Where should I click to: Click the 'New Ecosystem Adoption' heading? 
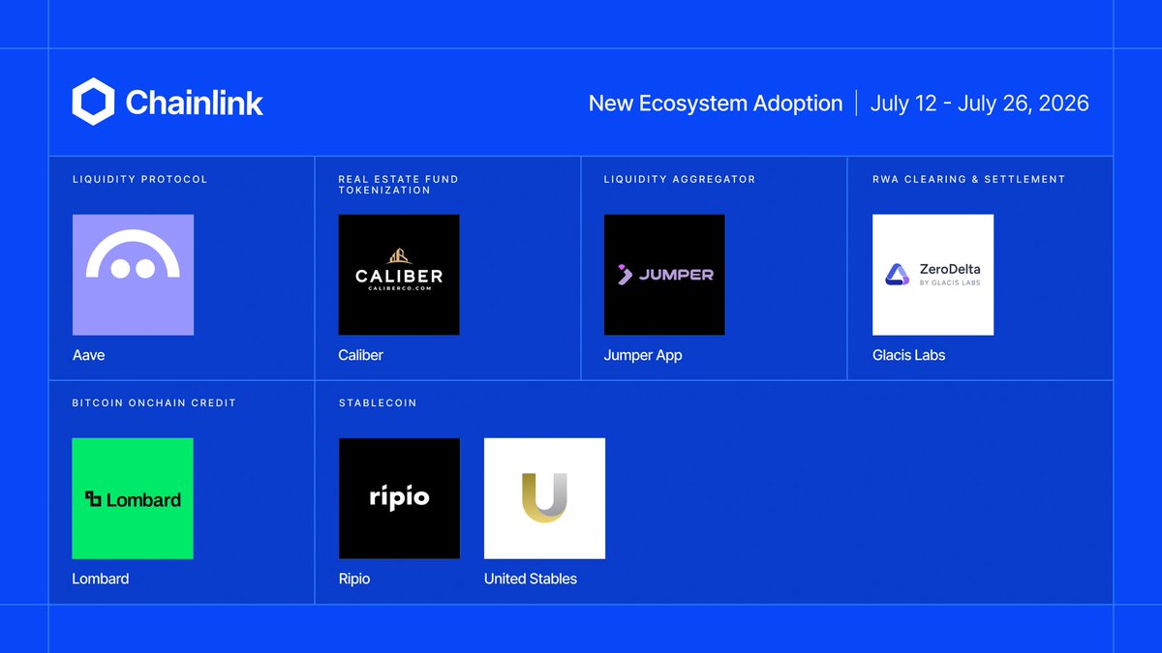716,104
